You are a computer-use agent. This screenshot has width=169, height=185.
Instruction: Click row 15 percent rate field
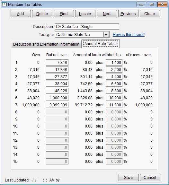tap(114, 162)
